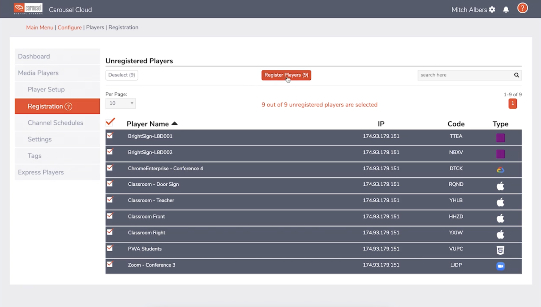The image size is (541, 307).
Task: Expand the Express Players sidebar section
Action: click(x=41, y=172)
